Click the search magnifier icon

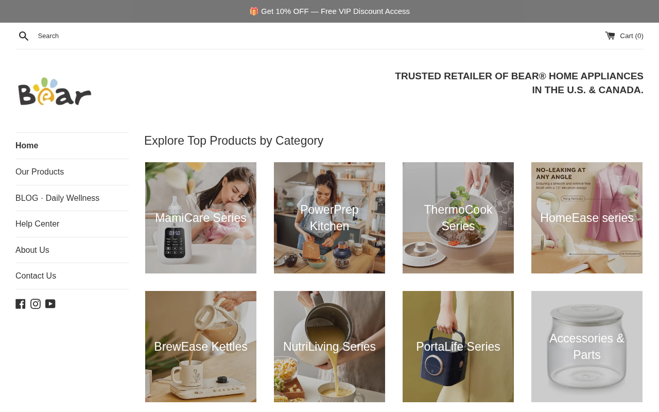(23, 36)
